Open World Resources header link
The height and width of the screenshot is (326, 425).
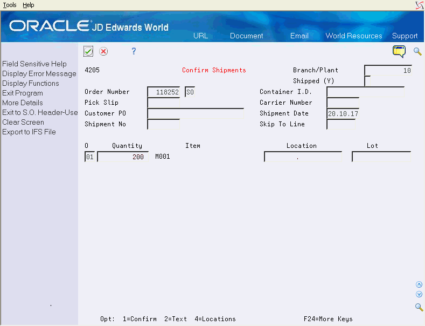(x=354, y=36)
